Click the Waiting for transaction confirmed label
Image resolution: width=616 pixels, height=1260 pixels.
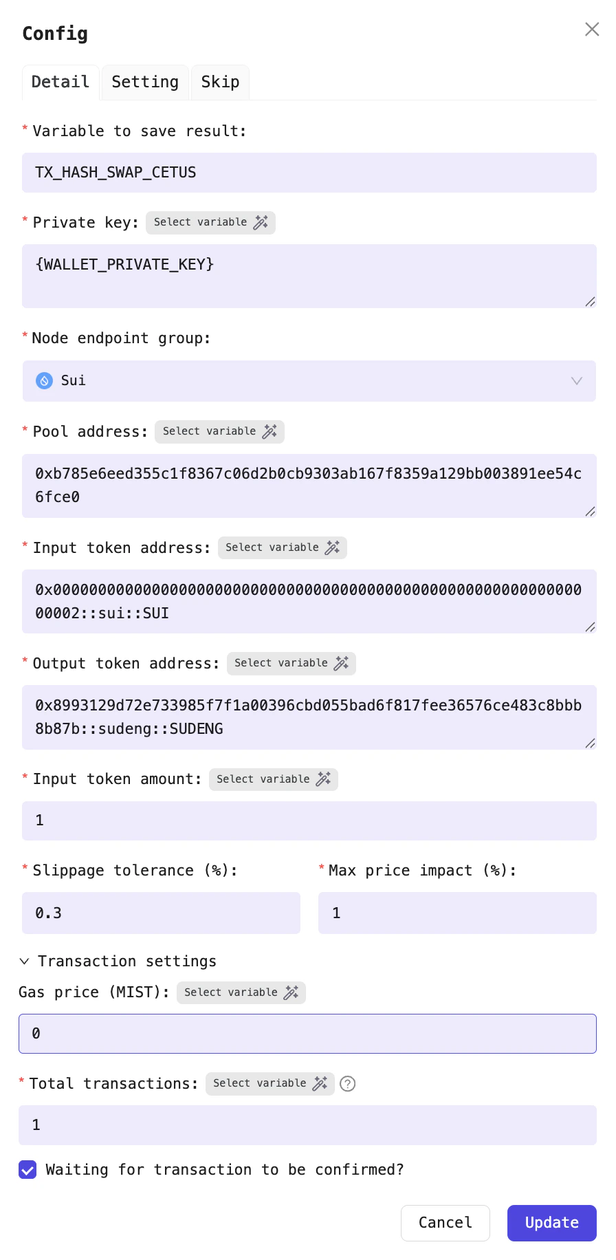(x=223, y=1169)
